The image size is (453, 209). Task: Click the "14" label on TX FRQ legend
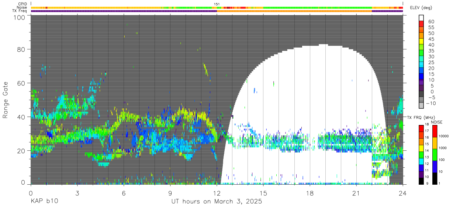tap(427, 151)
